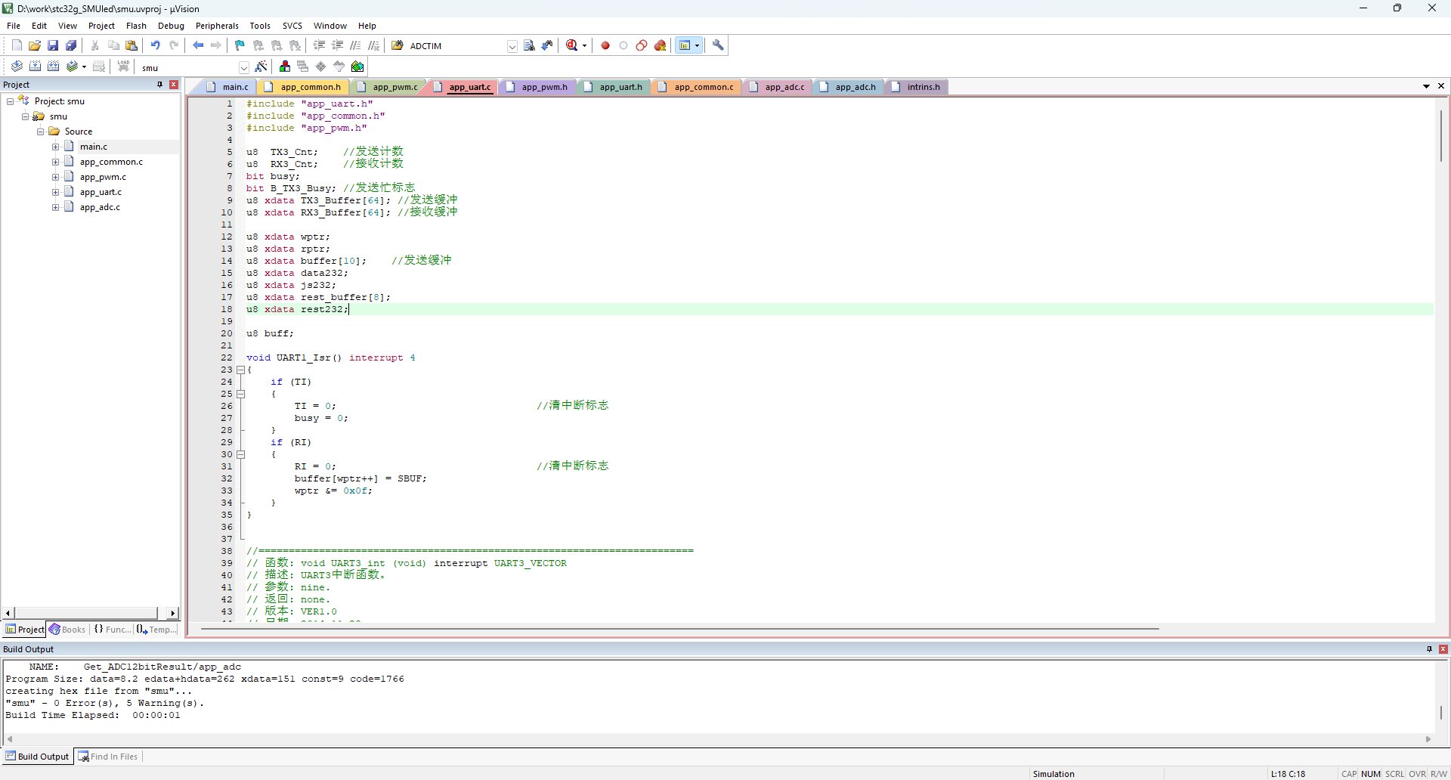Insert or remove a bookmark with the flag icon

pos(240,45)
